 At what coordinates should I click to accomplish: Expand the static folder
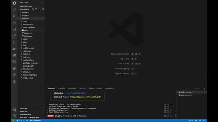click(25, 39)
